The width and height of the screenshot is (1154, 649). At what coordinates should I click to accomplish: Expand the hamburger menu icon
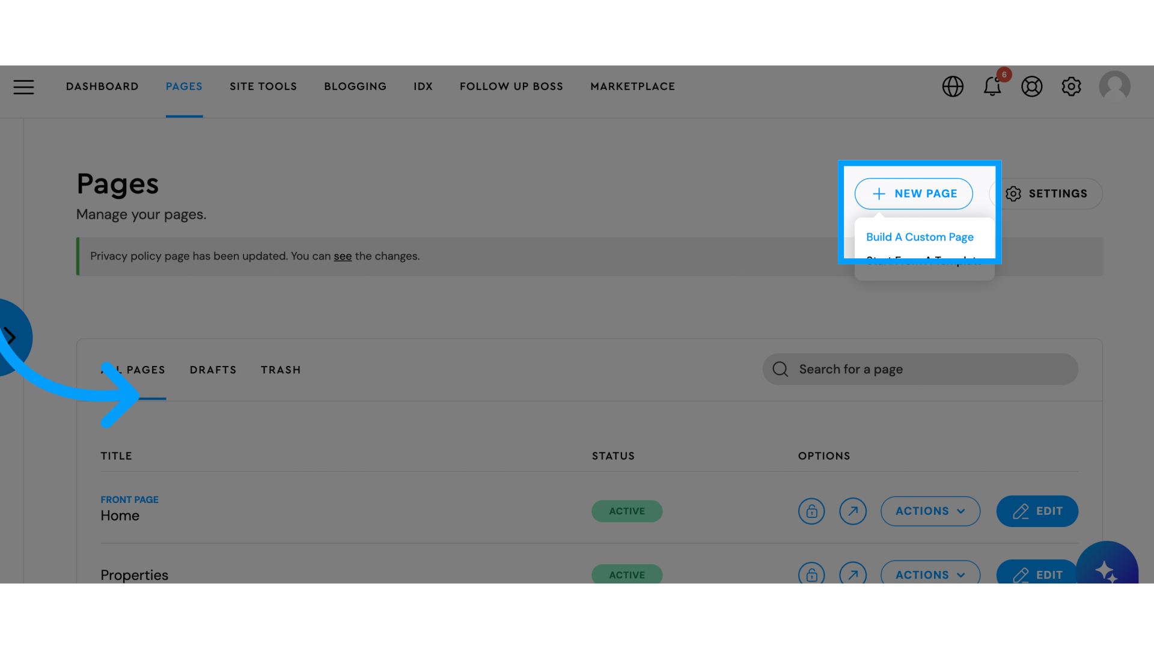tap(24, 87)
